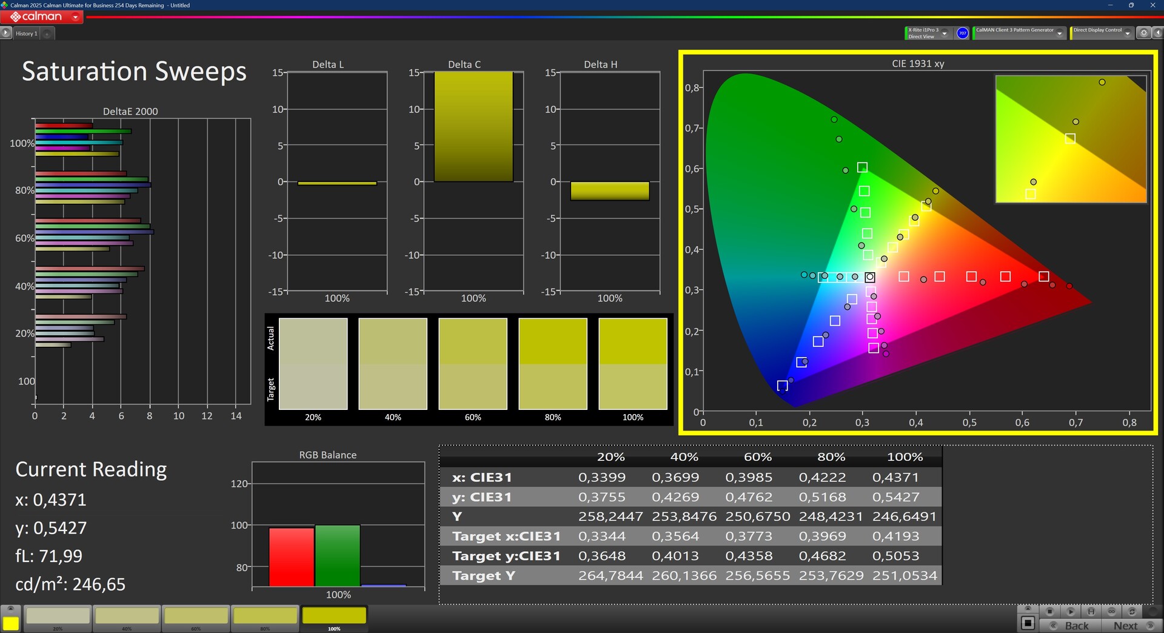Click the infinity continuous-read icon
Screen dimensions: 1164x633
(x=1111, y=611)
